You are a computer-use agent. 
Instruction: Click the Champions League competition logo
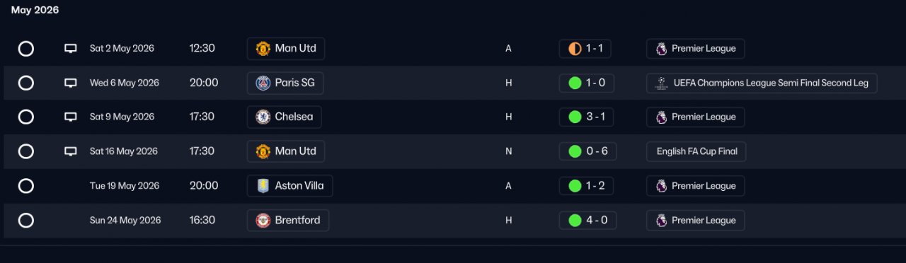tap(661, 83)
